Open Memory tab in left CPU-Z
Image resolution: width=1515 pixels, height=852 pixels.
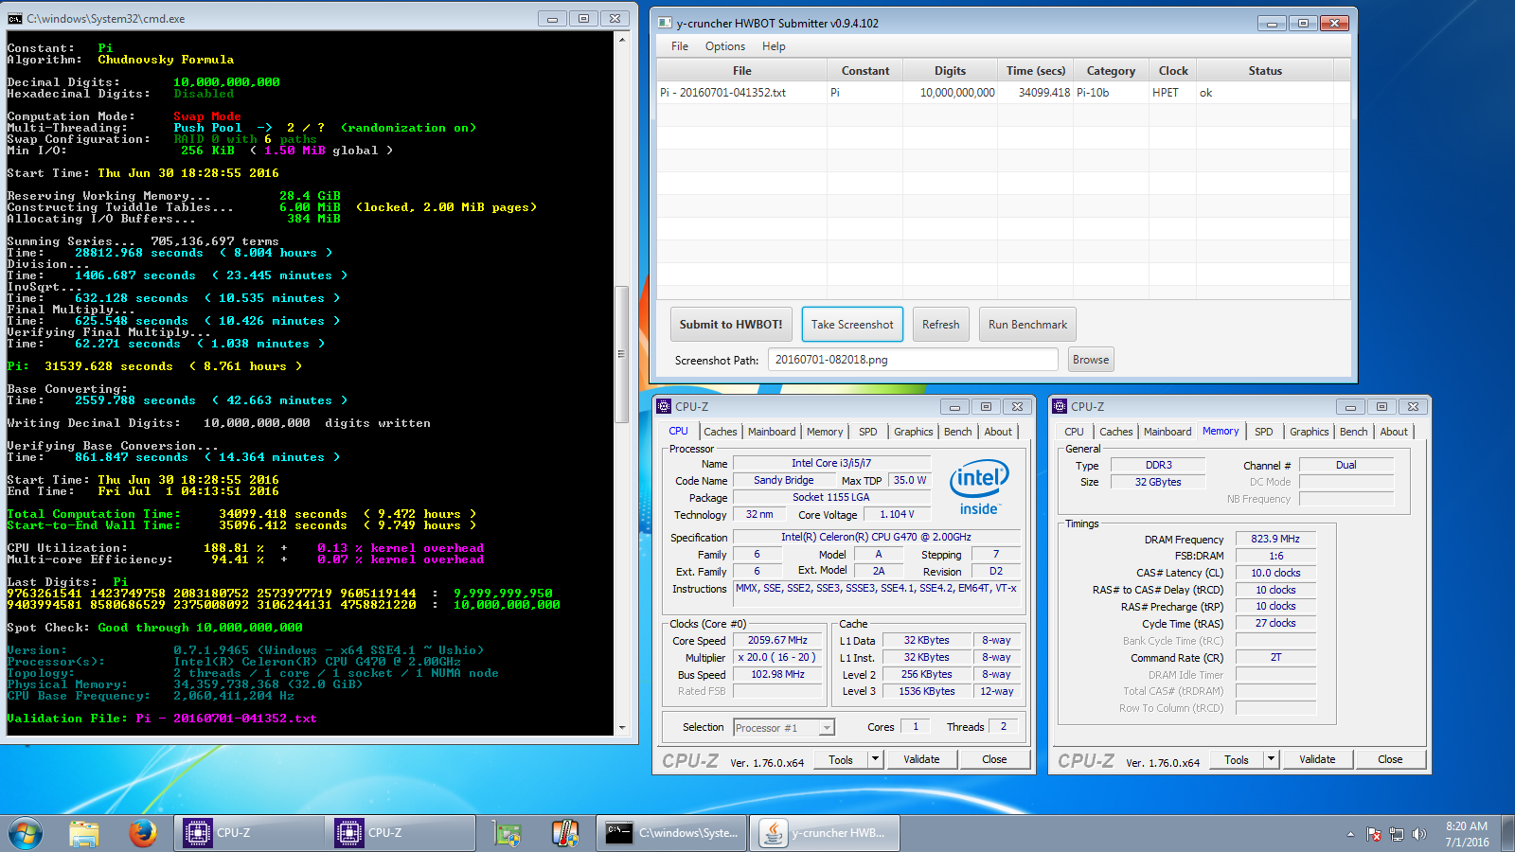(x=825, y=432)
